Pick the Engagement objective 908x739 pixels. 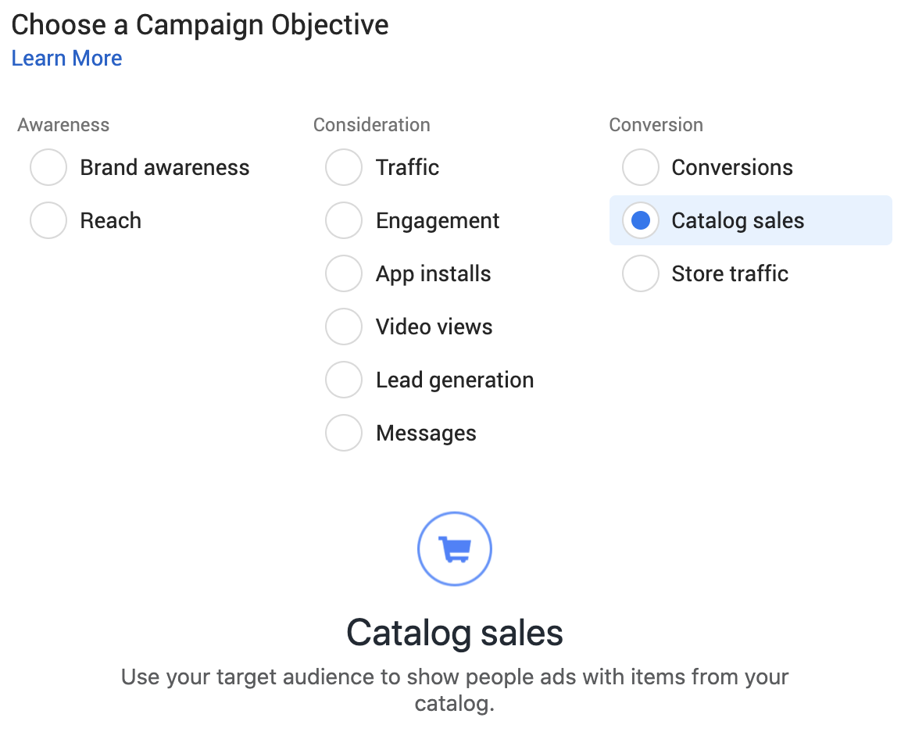click(x=344, y=220)
